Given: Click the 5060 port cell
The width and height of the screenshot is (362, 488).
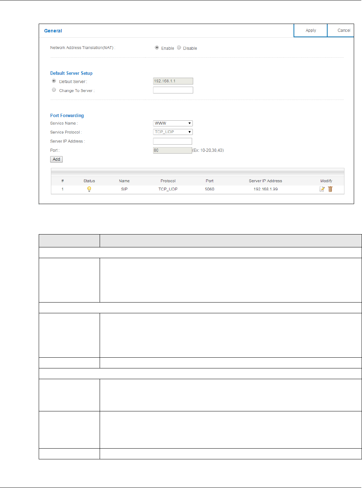Looking at the screenshot, I should tap(210, 189).
